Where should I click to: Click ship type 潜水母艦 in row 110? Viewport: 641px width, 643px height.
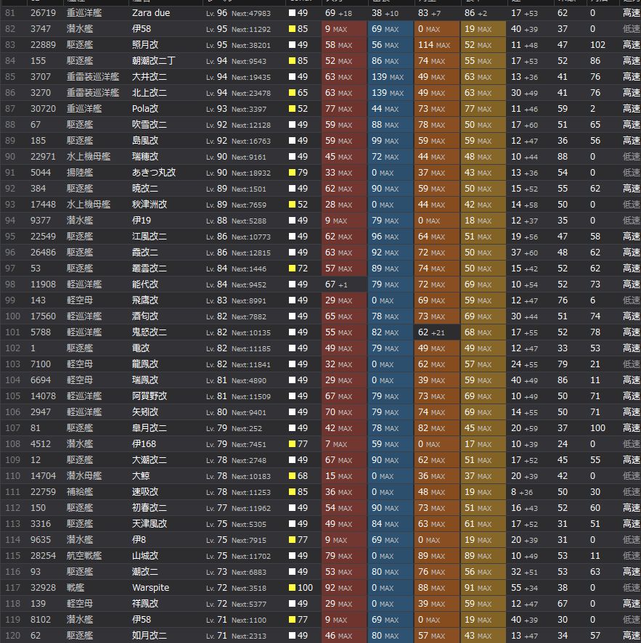pos(84,476)
